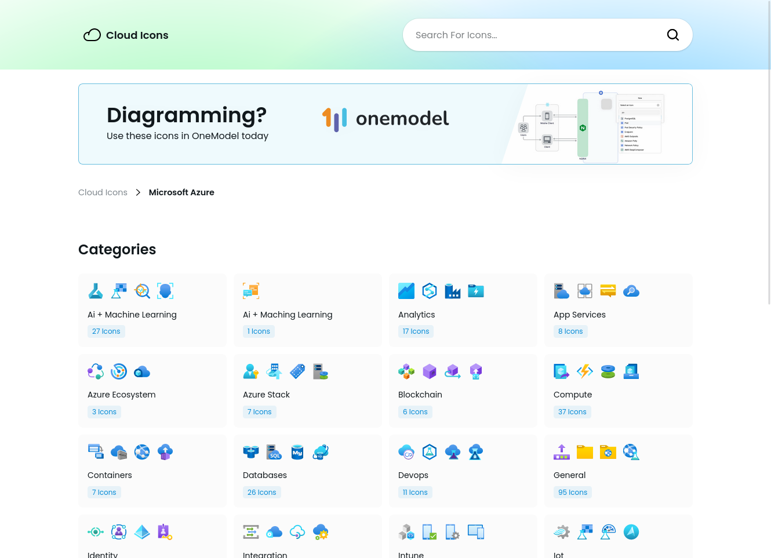Click the yellow folder icon in General

tap(585, 452)
